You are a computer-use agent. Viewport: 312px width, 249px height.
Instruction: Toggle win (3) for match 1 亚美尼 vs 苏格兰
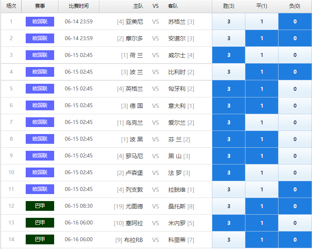pyautogui.click(x=229, y=21)
